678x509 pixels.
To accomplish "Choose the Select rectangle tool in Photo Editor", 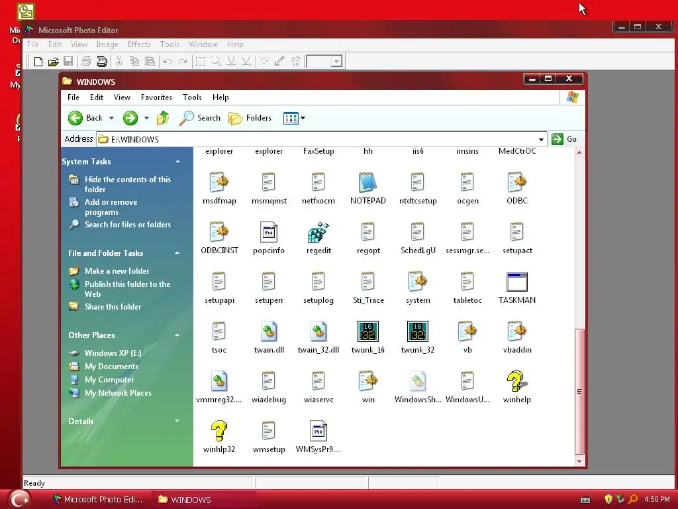I will (x=201, y=62).
